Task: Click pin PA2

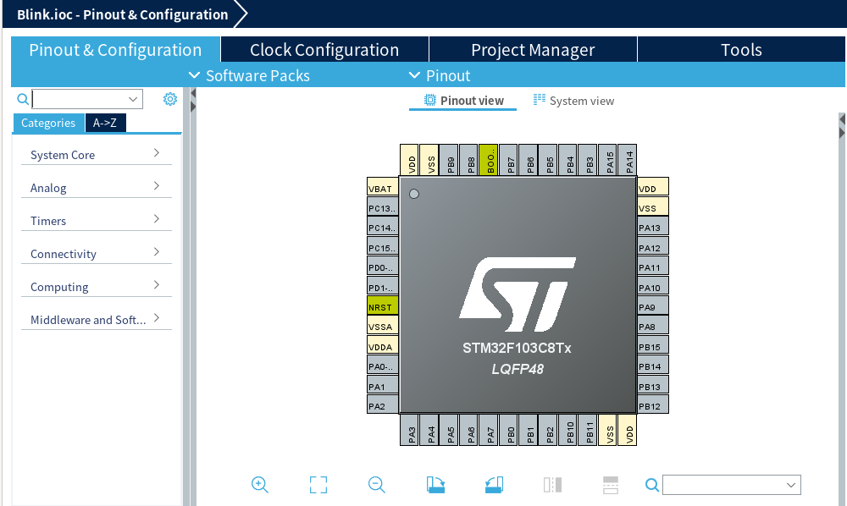Action: [x=383, y=405]
